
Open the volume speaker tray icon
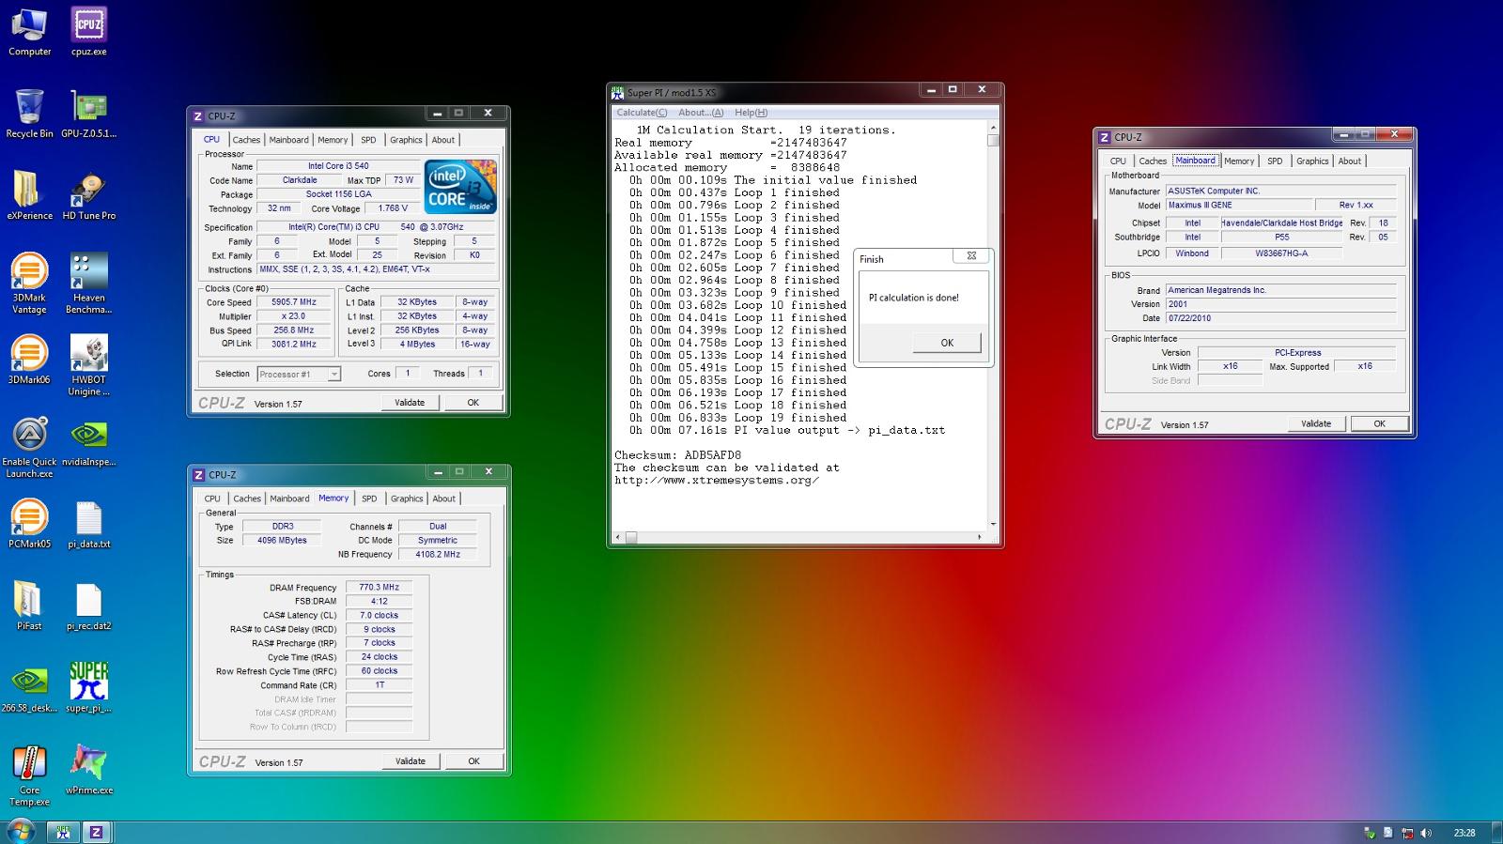[x=1426, y=833]
